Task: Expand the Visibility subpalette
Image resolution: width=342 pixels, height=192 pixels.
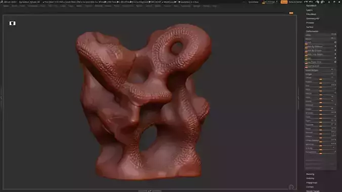Action: pyautogui.click(x=310, y=178)
